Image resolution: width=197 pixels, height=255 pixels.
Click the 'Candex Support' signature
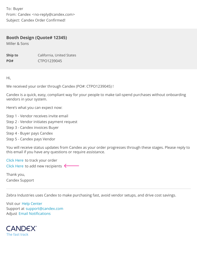tap(20, 180)
